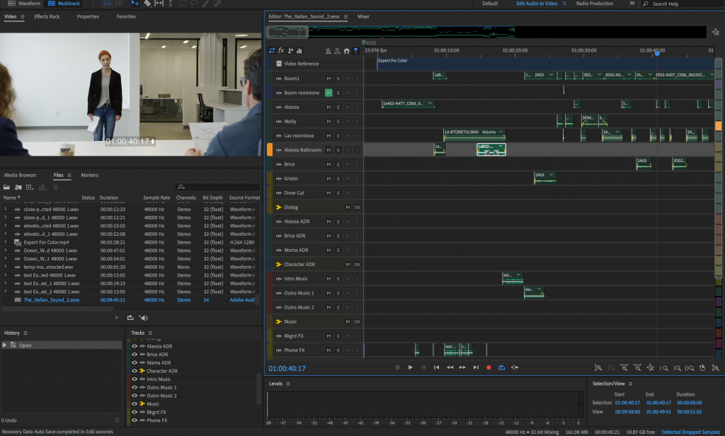Click the Fast Forward button
Image resolution: width=725 pixels, height=436 pixels.
pyautogui.click(x=462, y=367)
